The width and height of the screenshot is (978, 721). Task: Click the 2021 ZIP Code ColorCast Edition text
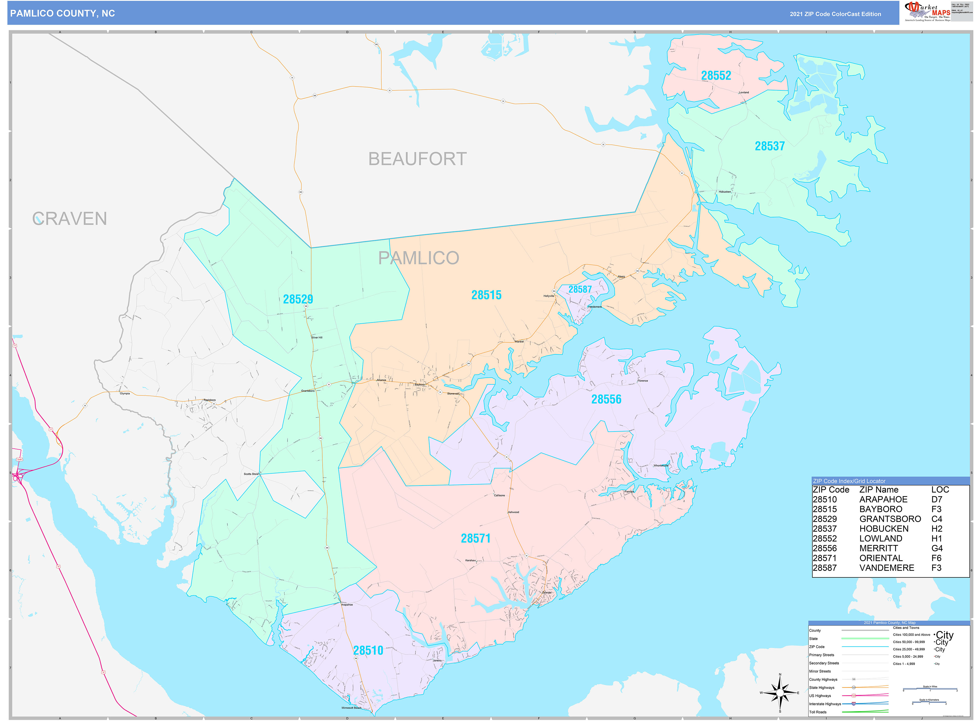click(x=835, y=14)
